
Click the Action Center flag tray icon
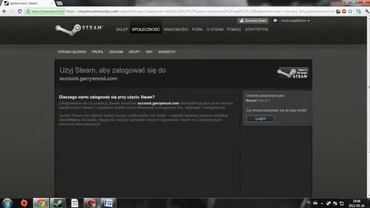click(x=335, y=203)
